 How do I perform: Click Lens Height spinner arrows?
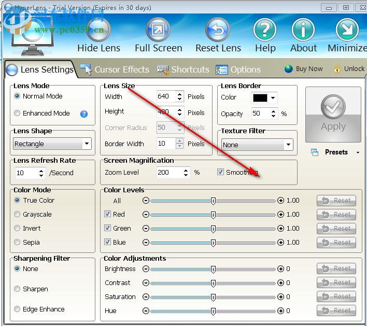[179, 112]
